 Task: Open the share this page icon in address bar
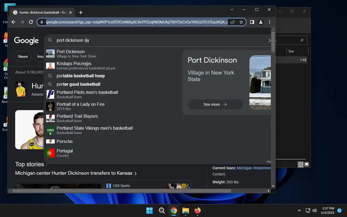tap(233, 22)
